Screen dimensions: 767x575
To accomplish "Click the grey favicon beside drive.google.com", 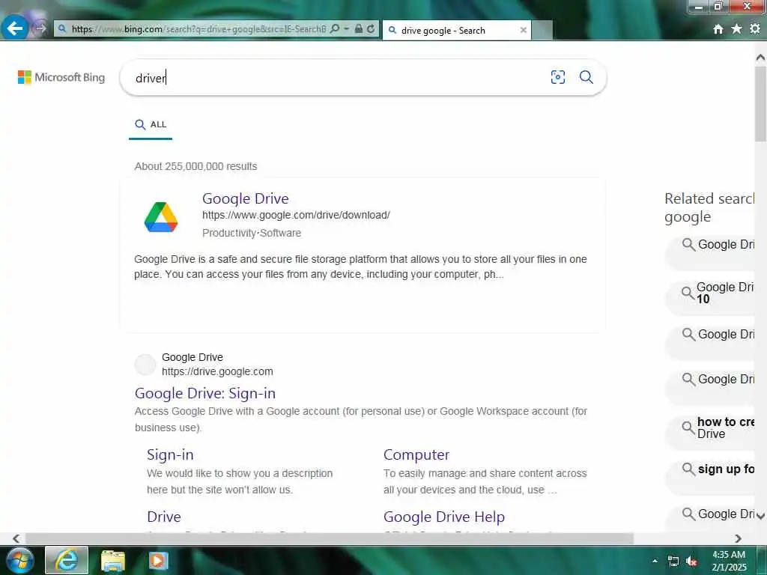I will (x=145, y=365).
